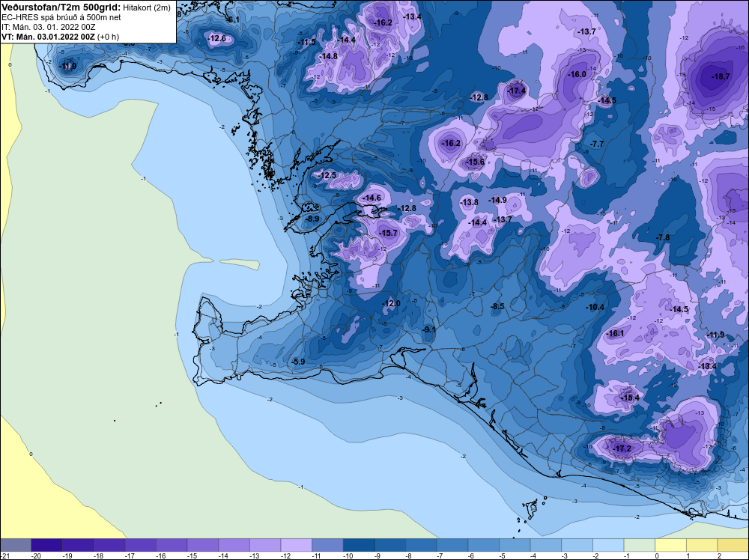Image resolution: width=749 pixels, height=560 pixels.
Task: Click the legend swatch labeled -2
Action: 608,545
